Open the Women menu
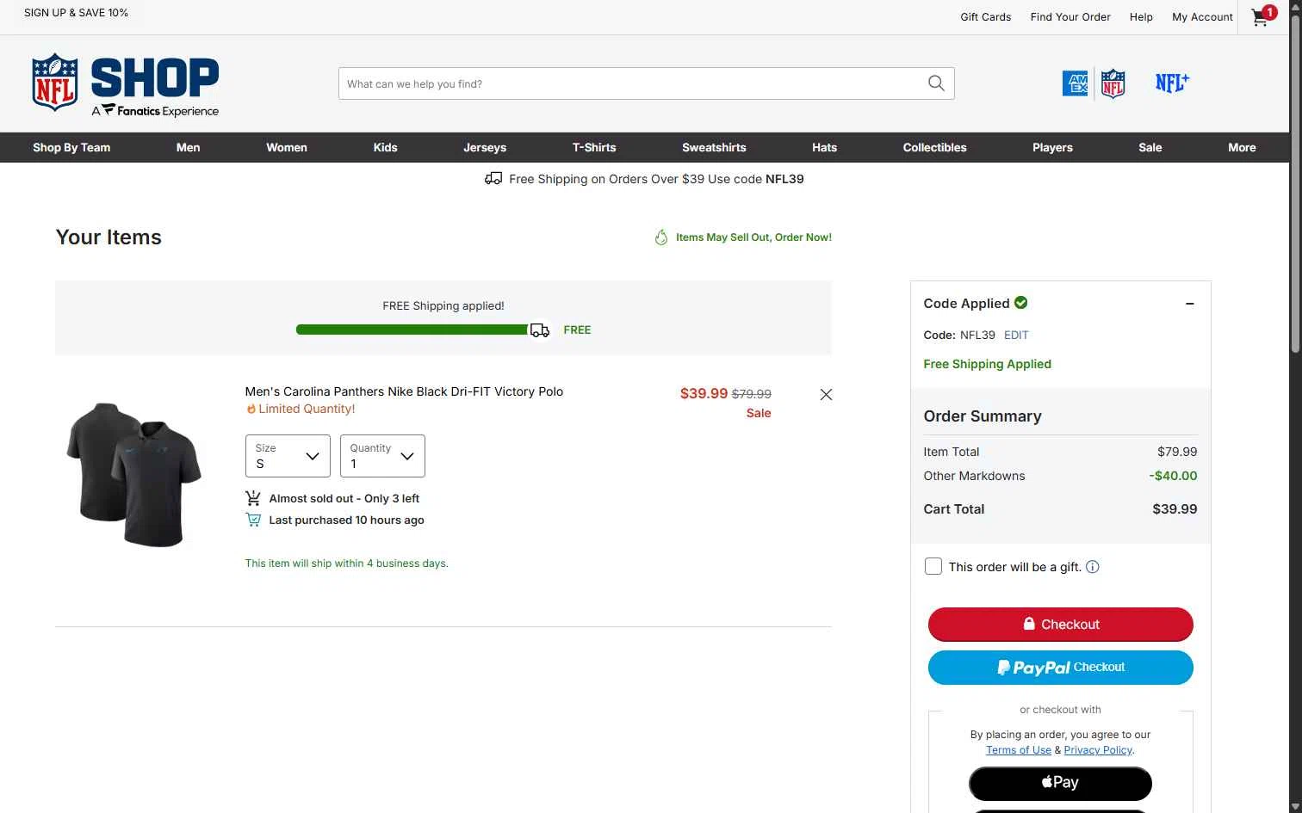Screen dimensions: 1302x813 coord(287,148)
